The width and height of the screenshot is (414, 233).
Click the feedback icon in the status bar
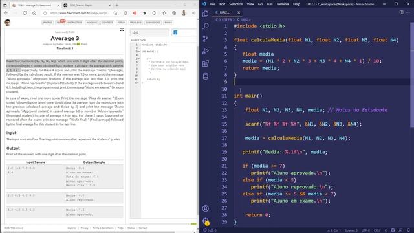tap(401, 230)
